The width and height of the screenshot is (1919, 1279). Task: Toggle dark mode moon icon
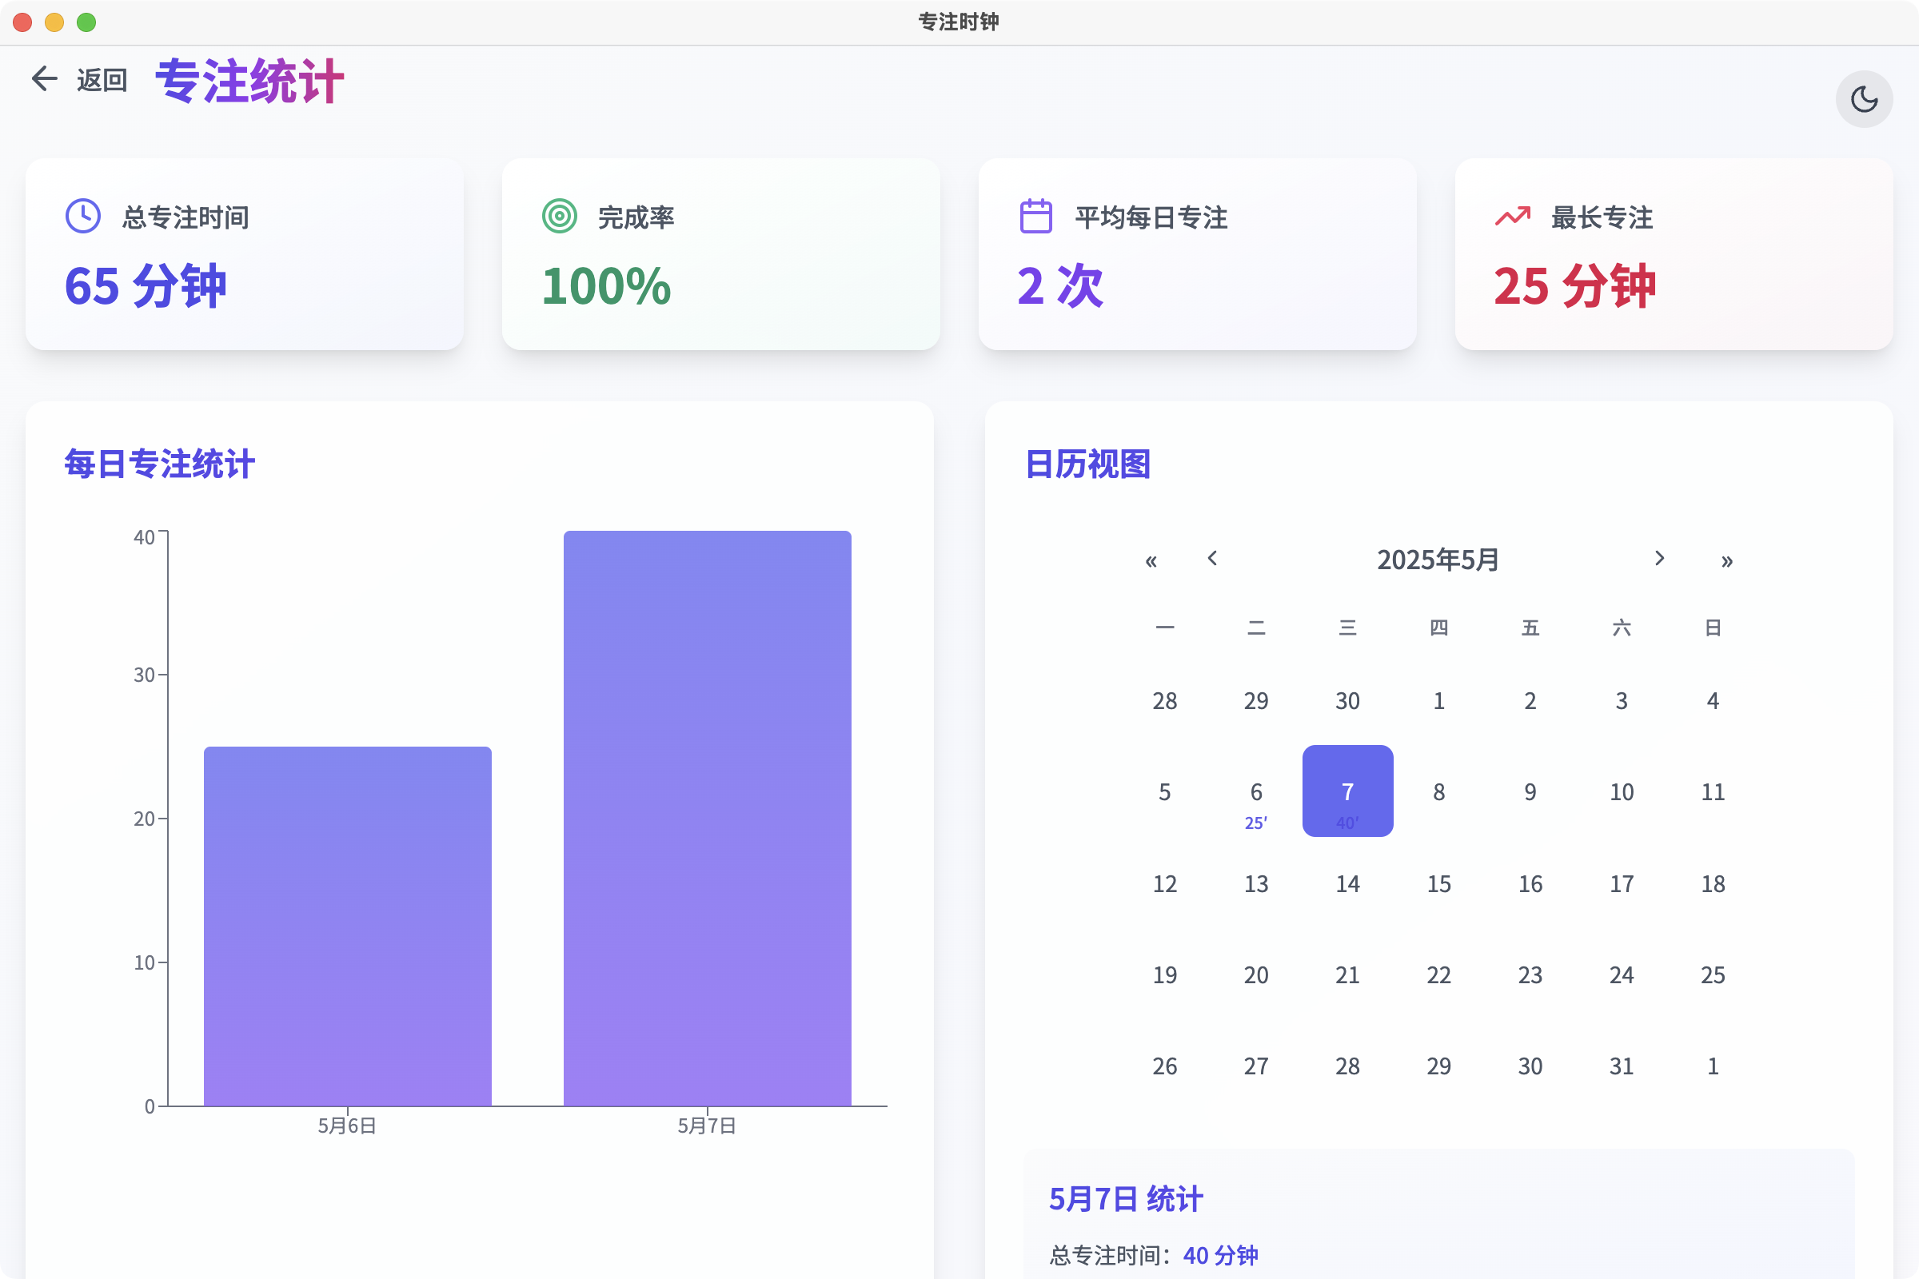point(1864,99)
